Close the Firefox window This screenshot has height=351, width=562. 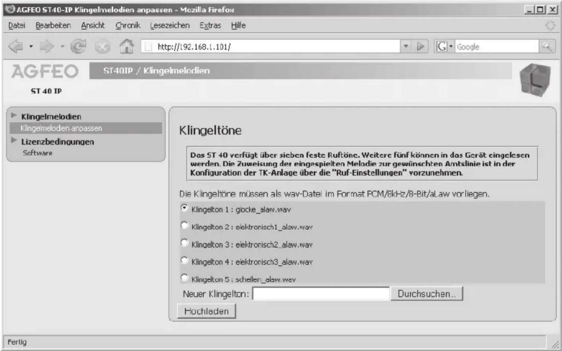(x=552, y=9)
